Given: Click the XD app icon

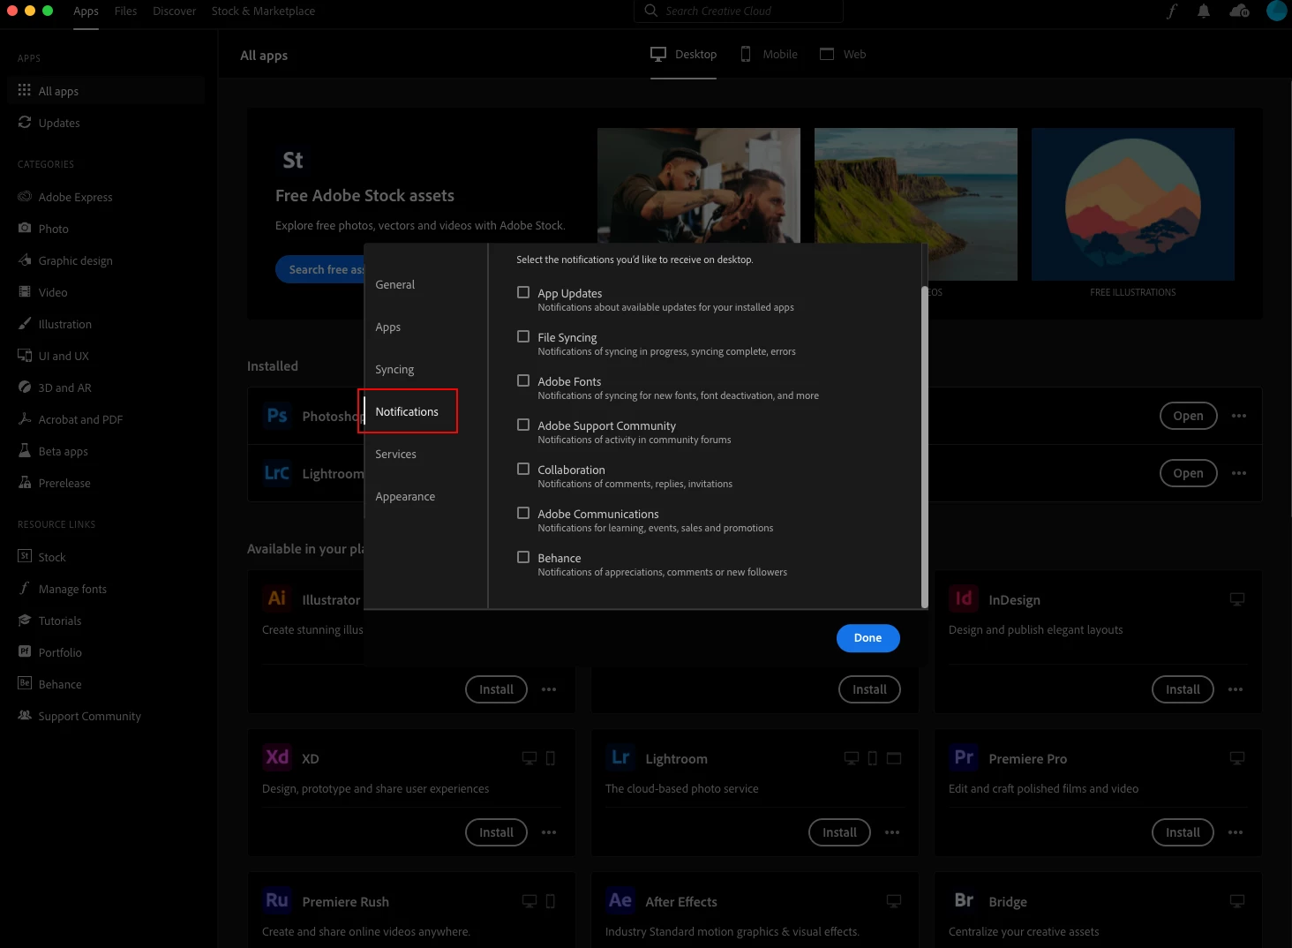Looking at the screenshot, I should pos(277,757).
